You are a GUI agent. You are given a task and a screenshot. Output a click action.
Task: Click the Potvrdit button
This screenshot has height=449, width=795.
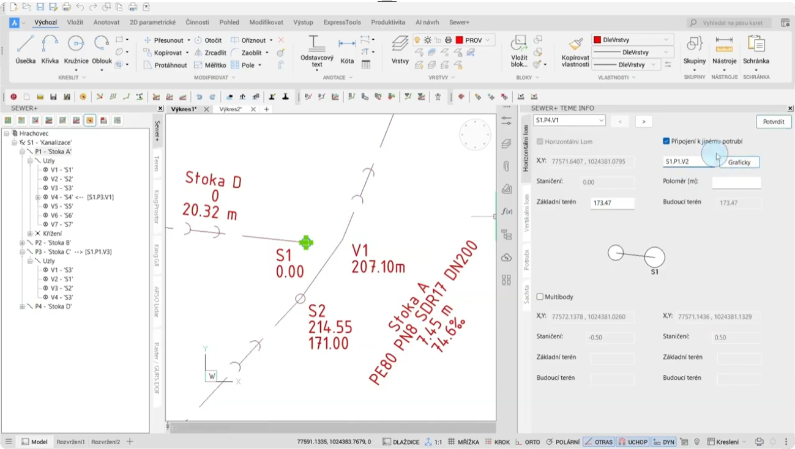774,122
